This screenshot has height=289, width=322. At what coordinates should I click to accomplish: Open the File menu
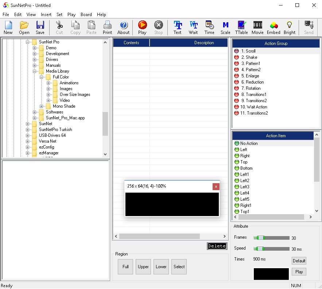(6, 15)
